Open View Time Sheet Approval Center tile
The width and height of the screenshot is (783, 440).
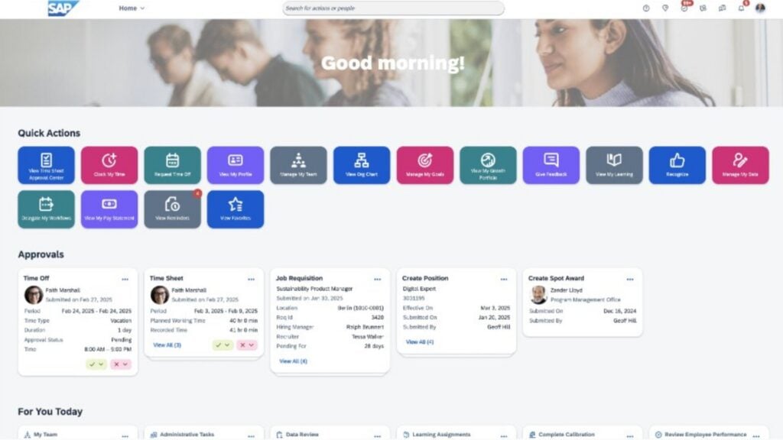46,165
